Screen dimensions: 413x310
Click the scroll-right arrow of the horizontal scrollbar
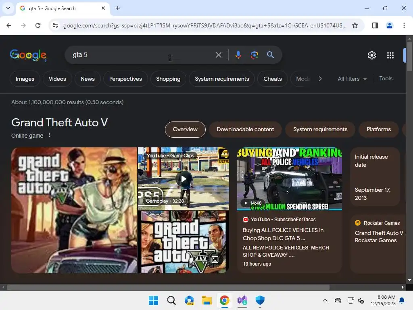click(403, 287)
